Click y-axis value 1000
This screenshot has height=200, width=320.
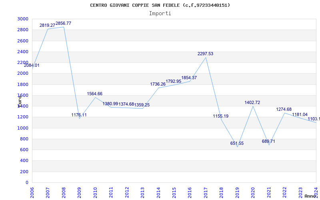(23, 128)
